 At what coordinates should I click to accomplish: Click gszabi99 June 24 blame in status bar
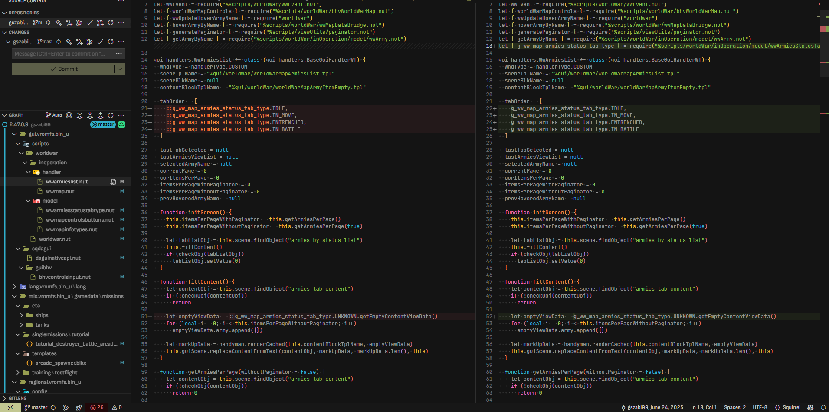point(652,408)
